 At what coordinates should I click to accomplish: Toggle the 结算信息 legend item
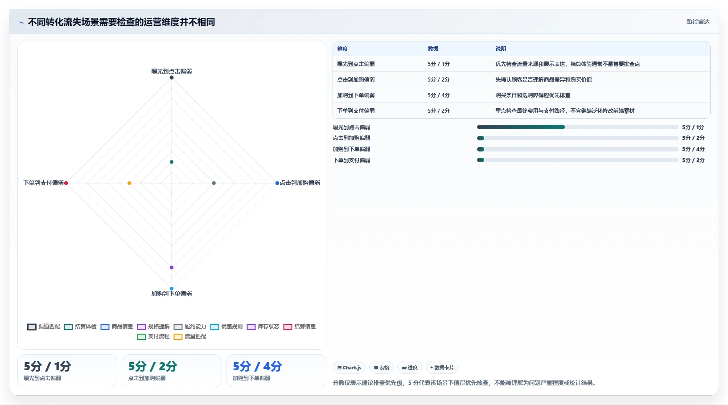[x=300, y=327]
